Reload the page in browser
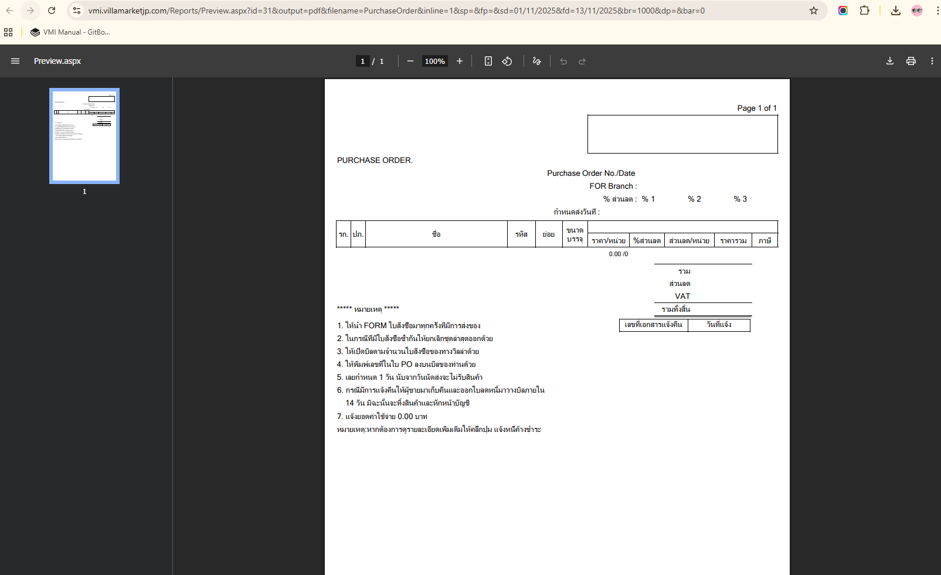 [52, 11]
